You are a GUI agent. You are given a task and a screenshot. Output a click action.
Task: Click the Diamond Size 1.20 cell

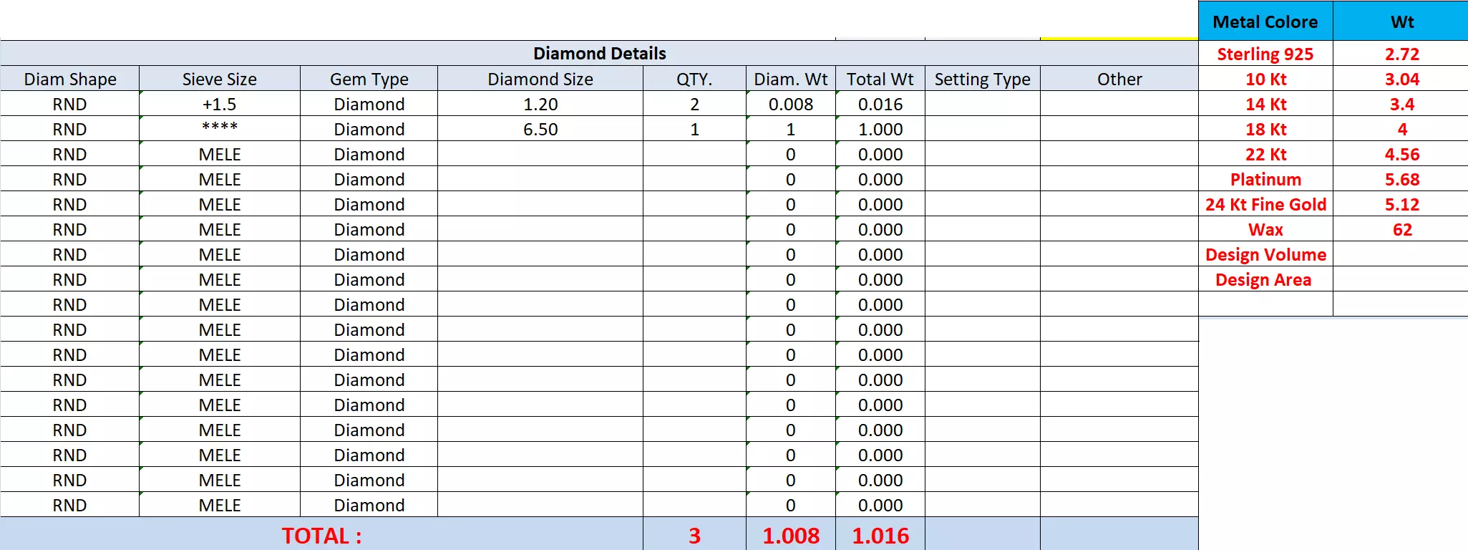point(540,104)
